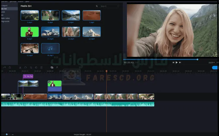Select the purple My Trip title clip
219x136 pixels.
(28, 76)
